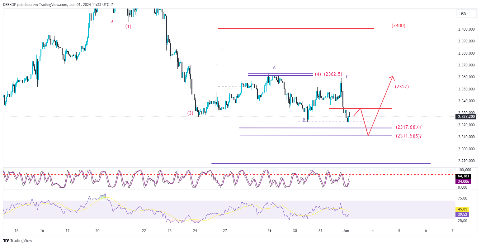Click the current price label 2.327,200
Image resolution: width=481 pixels, height=246 pixels.
(466, 117)
